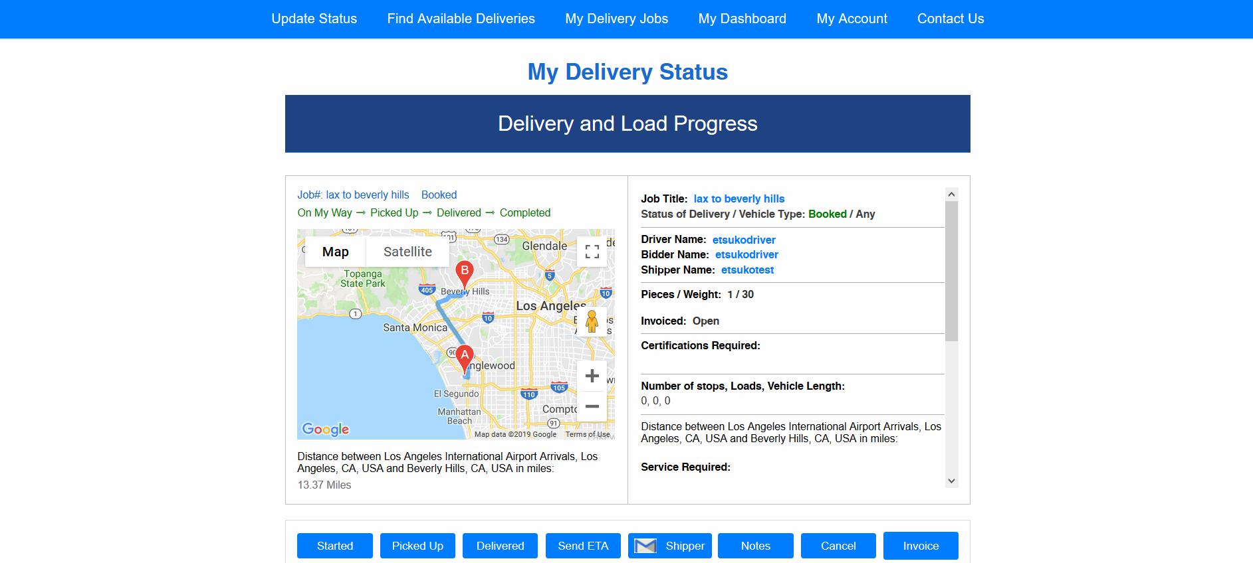Click 'On My Way' progress step
The height and width of the screenshot is (563, 1253).
coord(324,212)
